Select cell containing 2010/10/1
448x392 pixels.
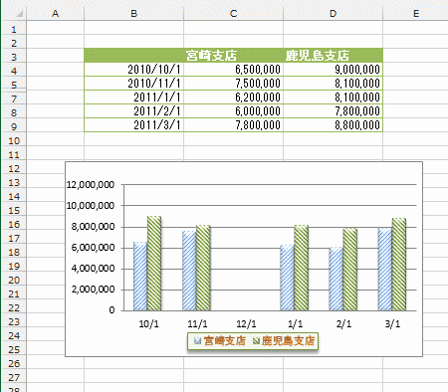133,70
